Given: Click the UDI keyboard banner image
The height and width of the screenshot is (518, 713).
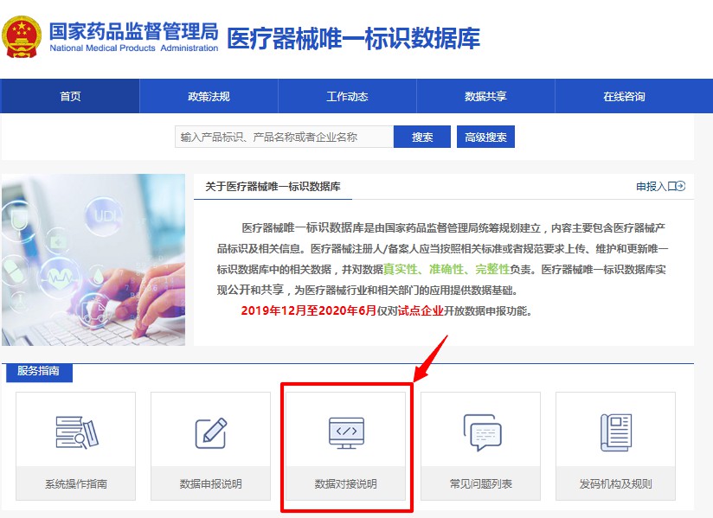Looking at the screenshot, I should [93, 259].
